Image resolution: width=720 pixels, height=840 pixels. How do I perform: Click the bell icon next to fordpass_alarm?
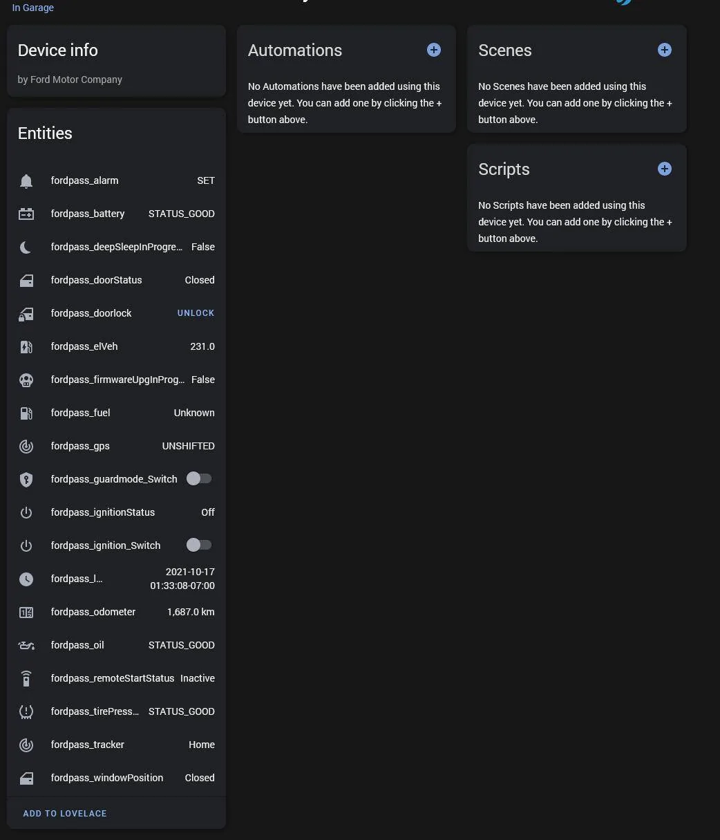coord(26,180)
